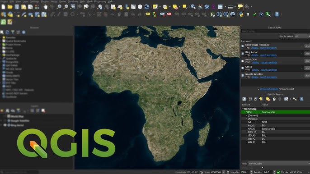Click the yellow abc labeling options icon
Screen dimensions: 310x174
point(148,14)
